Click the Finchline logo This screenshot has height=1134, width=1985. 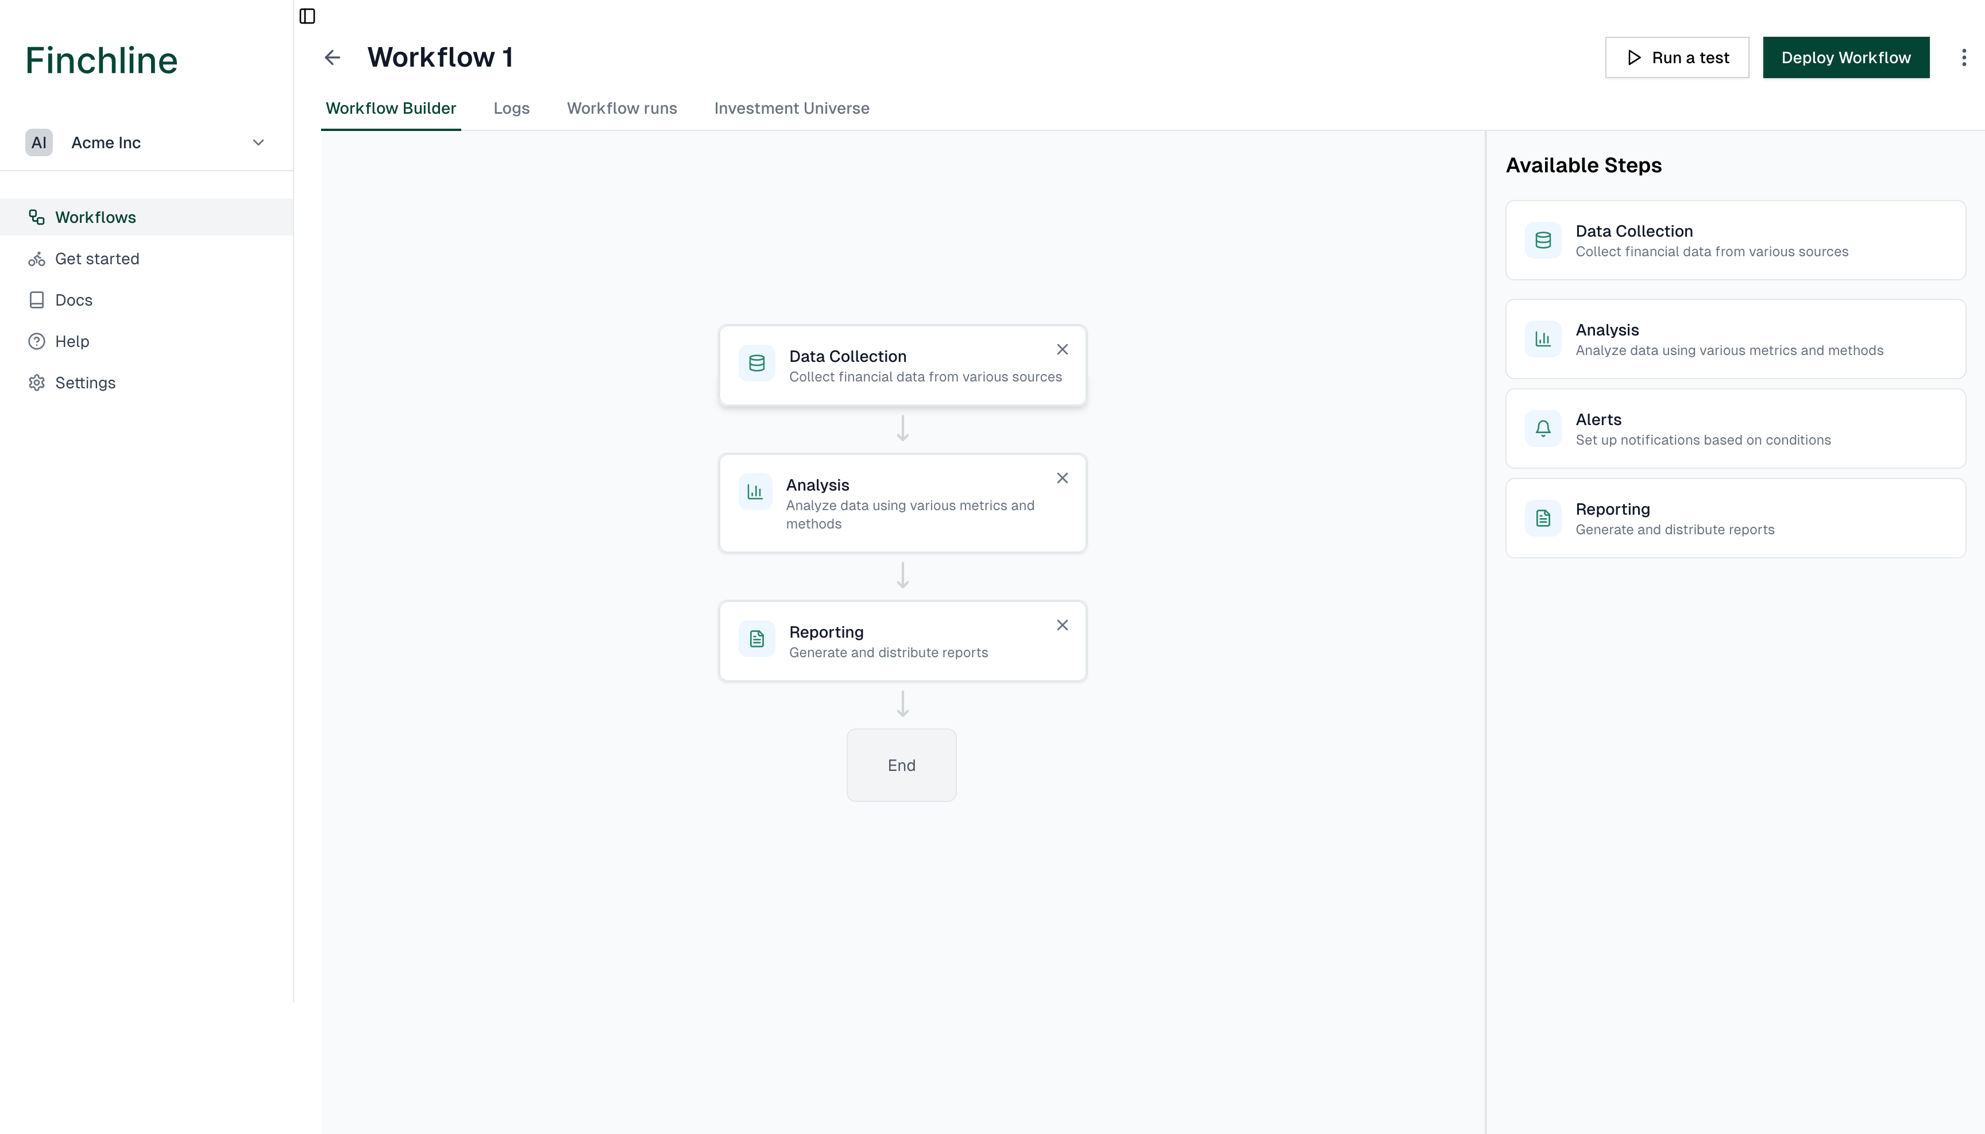101,61
